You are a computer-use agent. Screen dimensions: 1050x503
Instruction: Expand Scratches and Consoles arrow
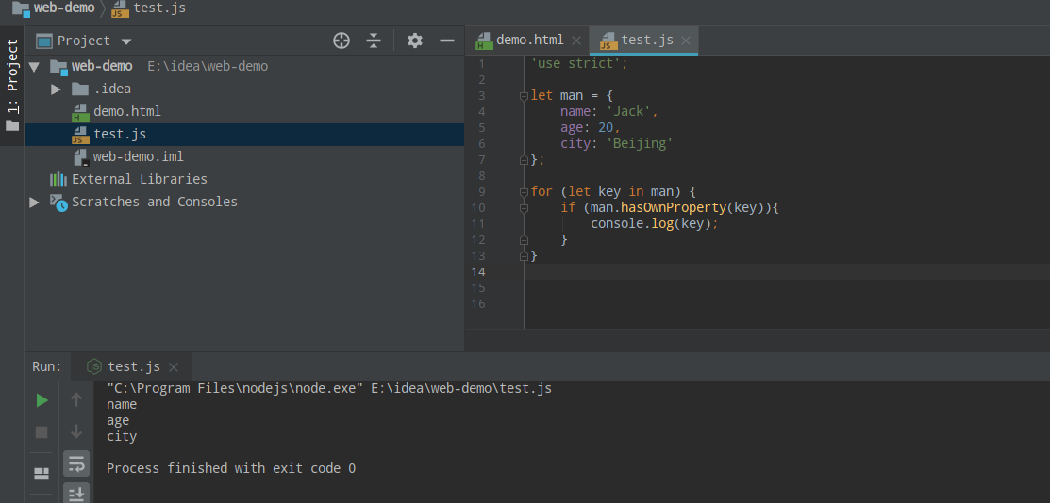pos(34,202)
